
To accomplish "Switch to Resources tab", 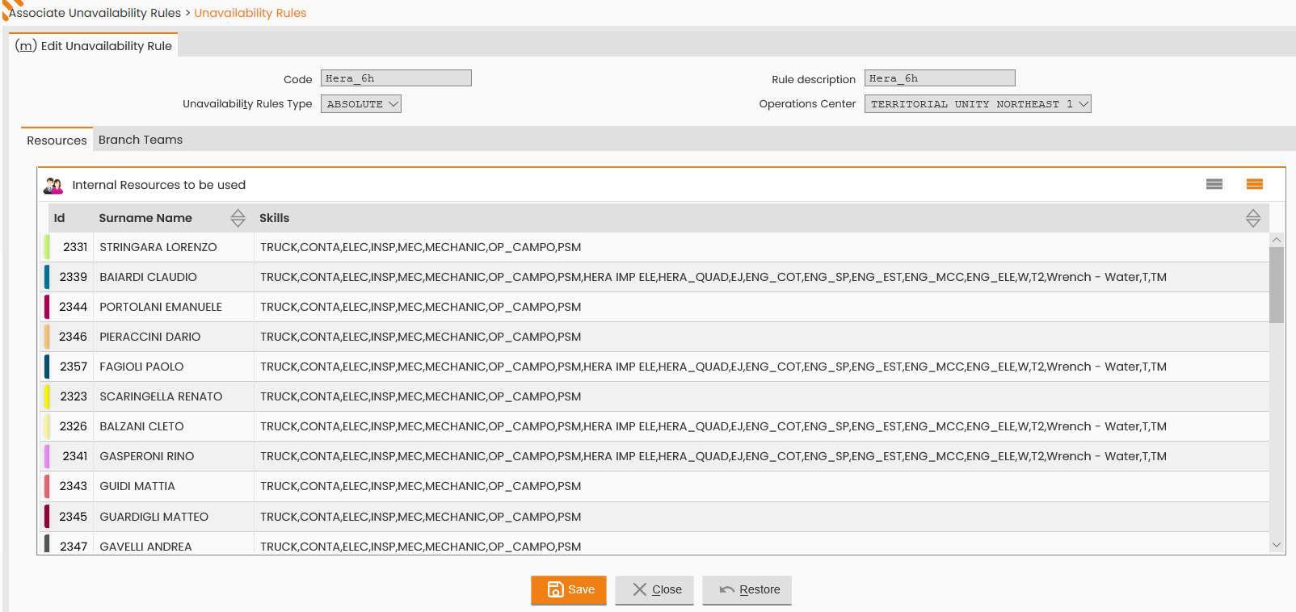I will pos(57,140).
